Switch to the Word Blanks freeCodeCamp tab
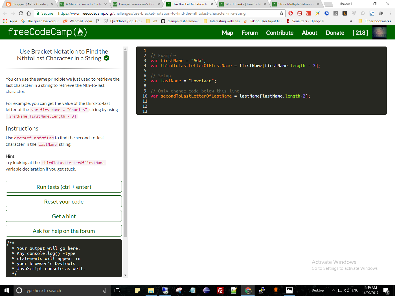 click(x=243, y=4)
